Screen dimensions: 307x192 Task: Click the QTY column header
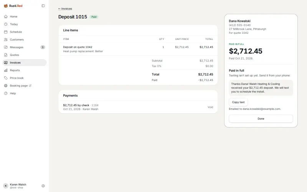click(x=162, y=39)
